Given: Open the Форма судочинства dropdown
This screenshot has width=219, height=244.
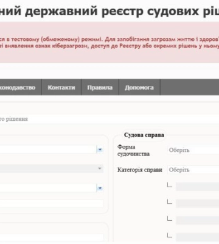Looking at the screenshot, I should pos(193,150).
